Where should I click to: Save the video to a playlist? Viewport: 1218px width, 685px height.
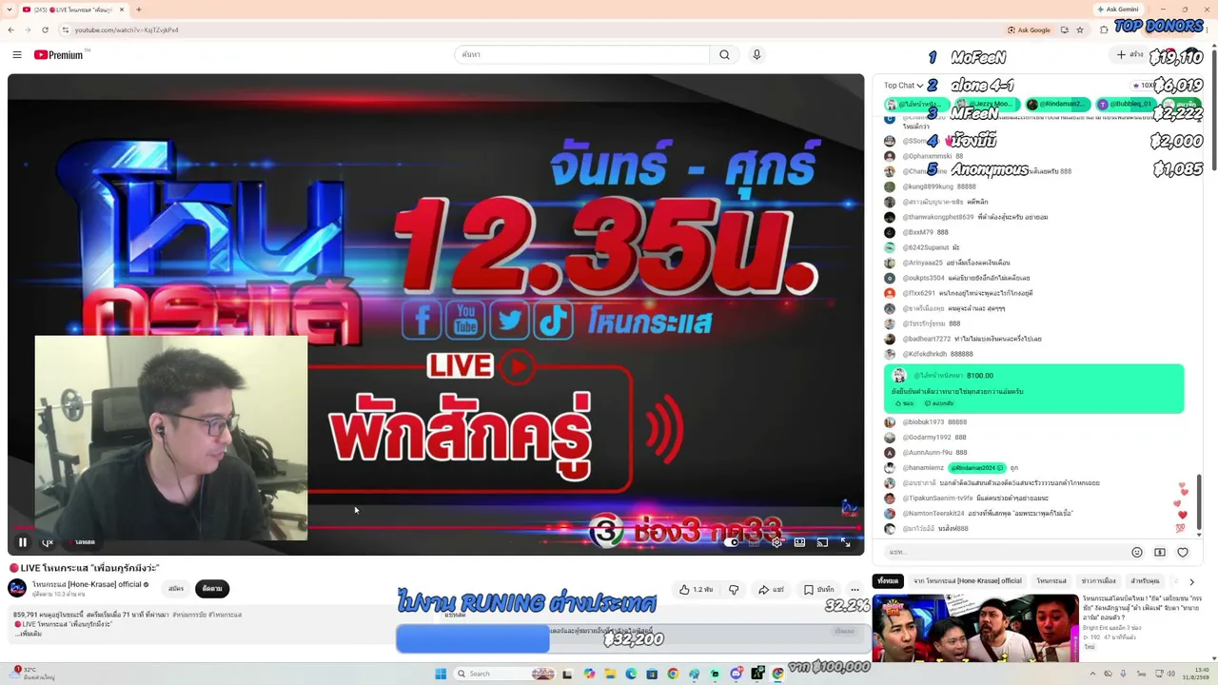(819, 590)
